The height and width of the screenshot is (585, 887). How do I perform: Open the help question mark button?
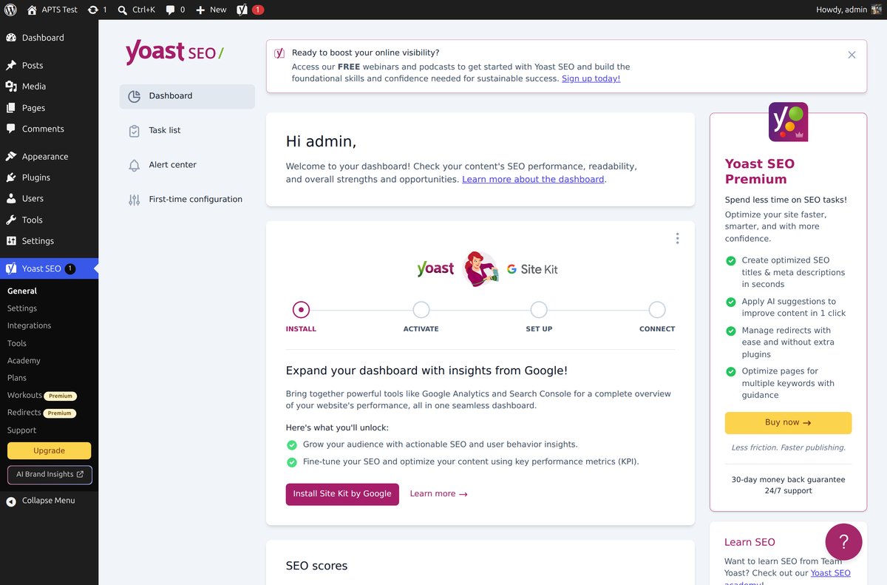[x=843, y=542]
